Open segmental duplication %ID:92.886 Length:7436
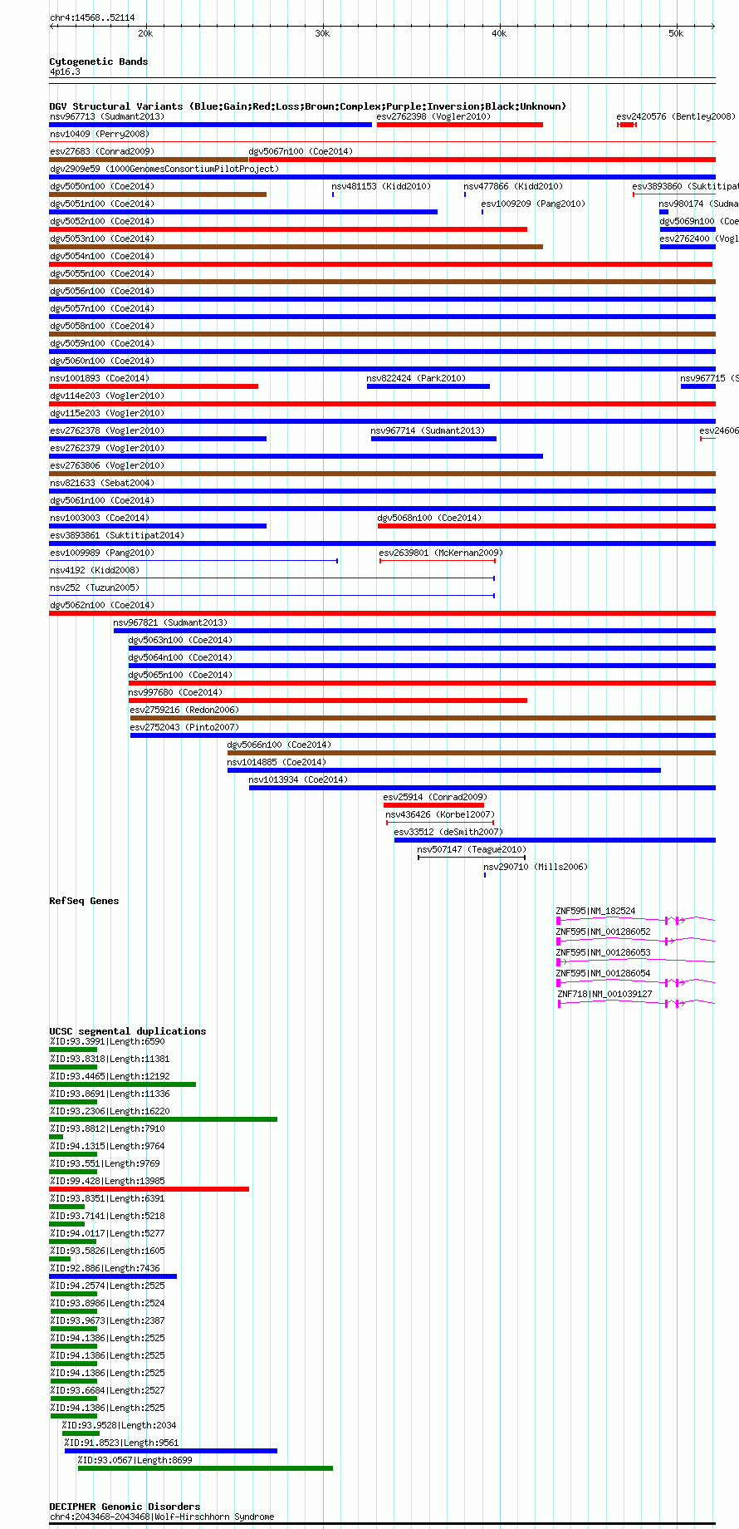Screen dimensions: 739x1529 113,1276
